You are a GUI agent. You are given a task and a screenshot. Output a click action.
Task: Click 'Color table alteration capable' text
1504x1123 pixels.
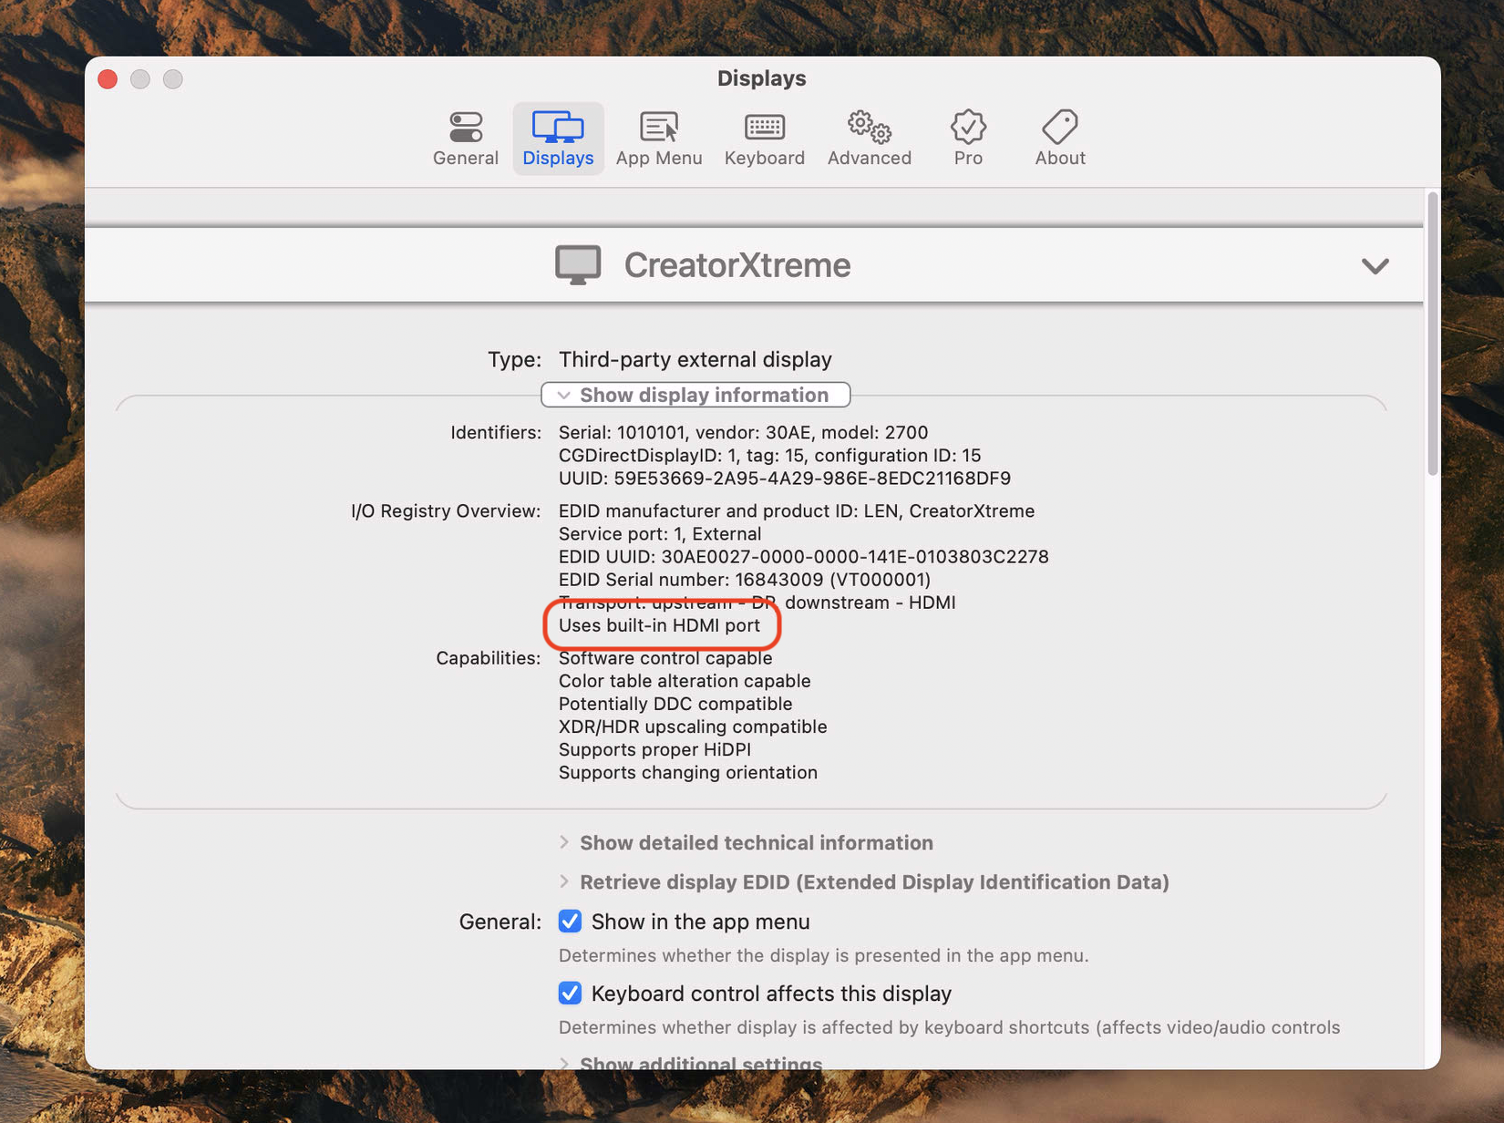685,681
